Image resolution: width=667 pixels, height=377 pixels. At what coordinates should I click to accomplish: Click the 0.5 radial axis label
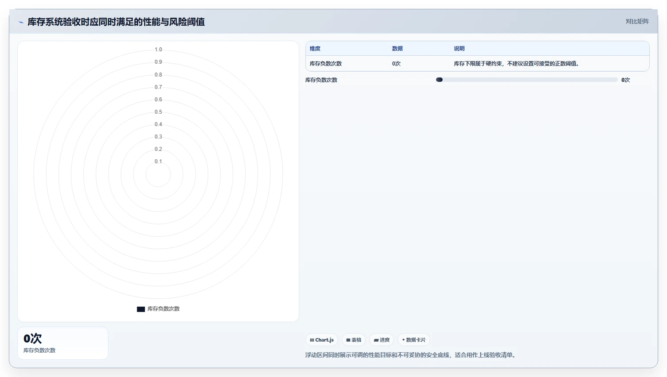click(158, 112)
